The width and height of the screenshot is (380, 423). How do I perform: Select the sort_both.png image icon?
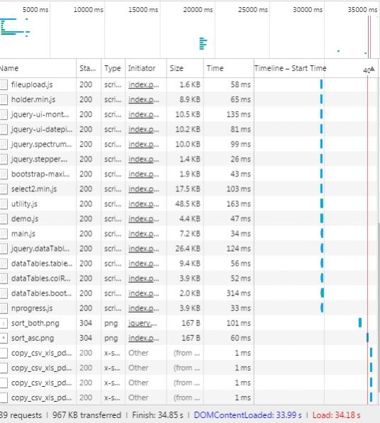[x=4, y=324]
